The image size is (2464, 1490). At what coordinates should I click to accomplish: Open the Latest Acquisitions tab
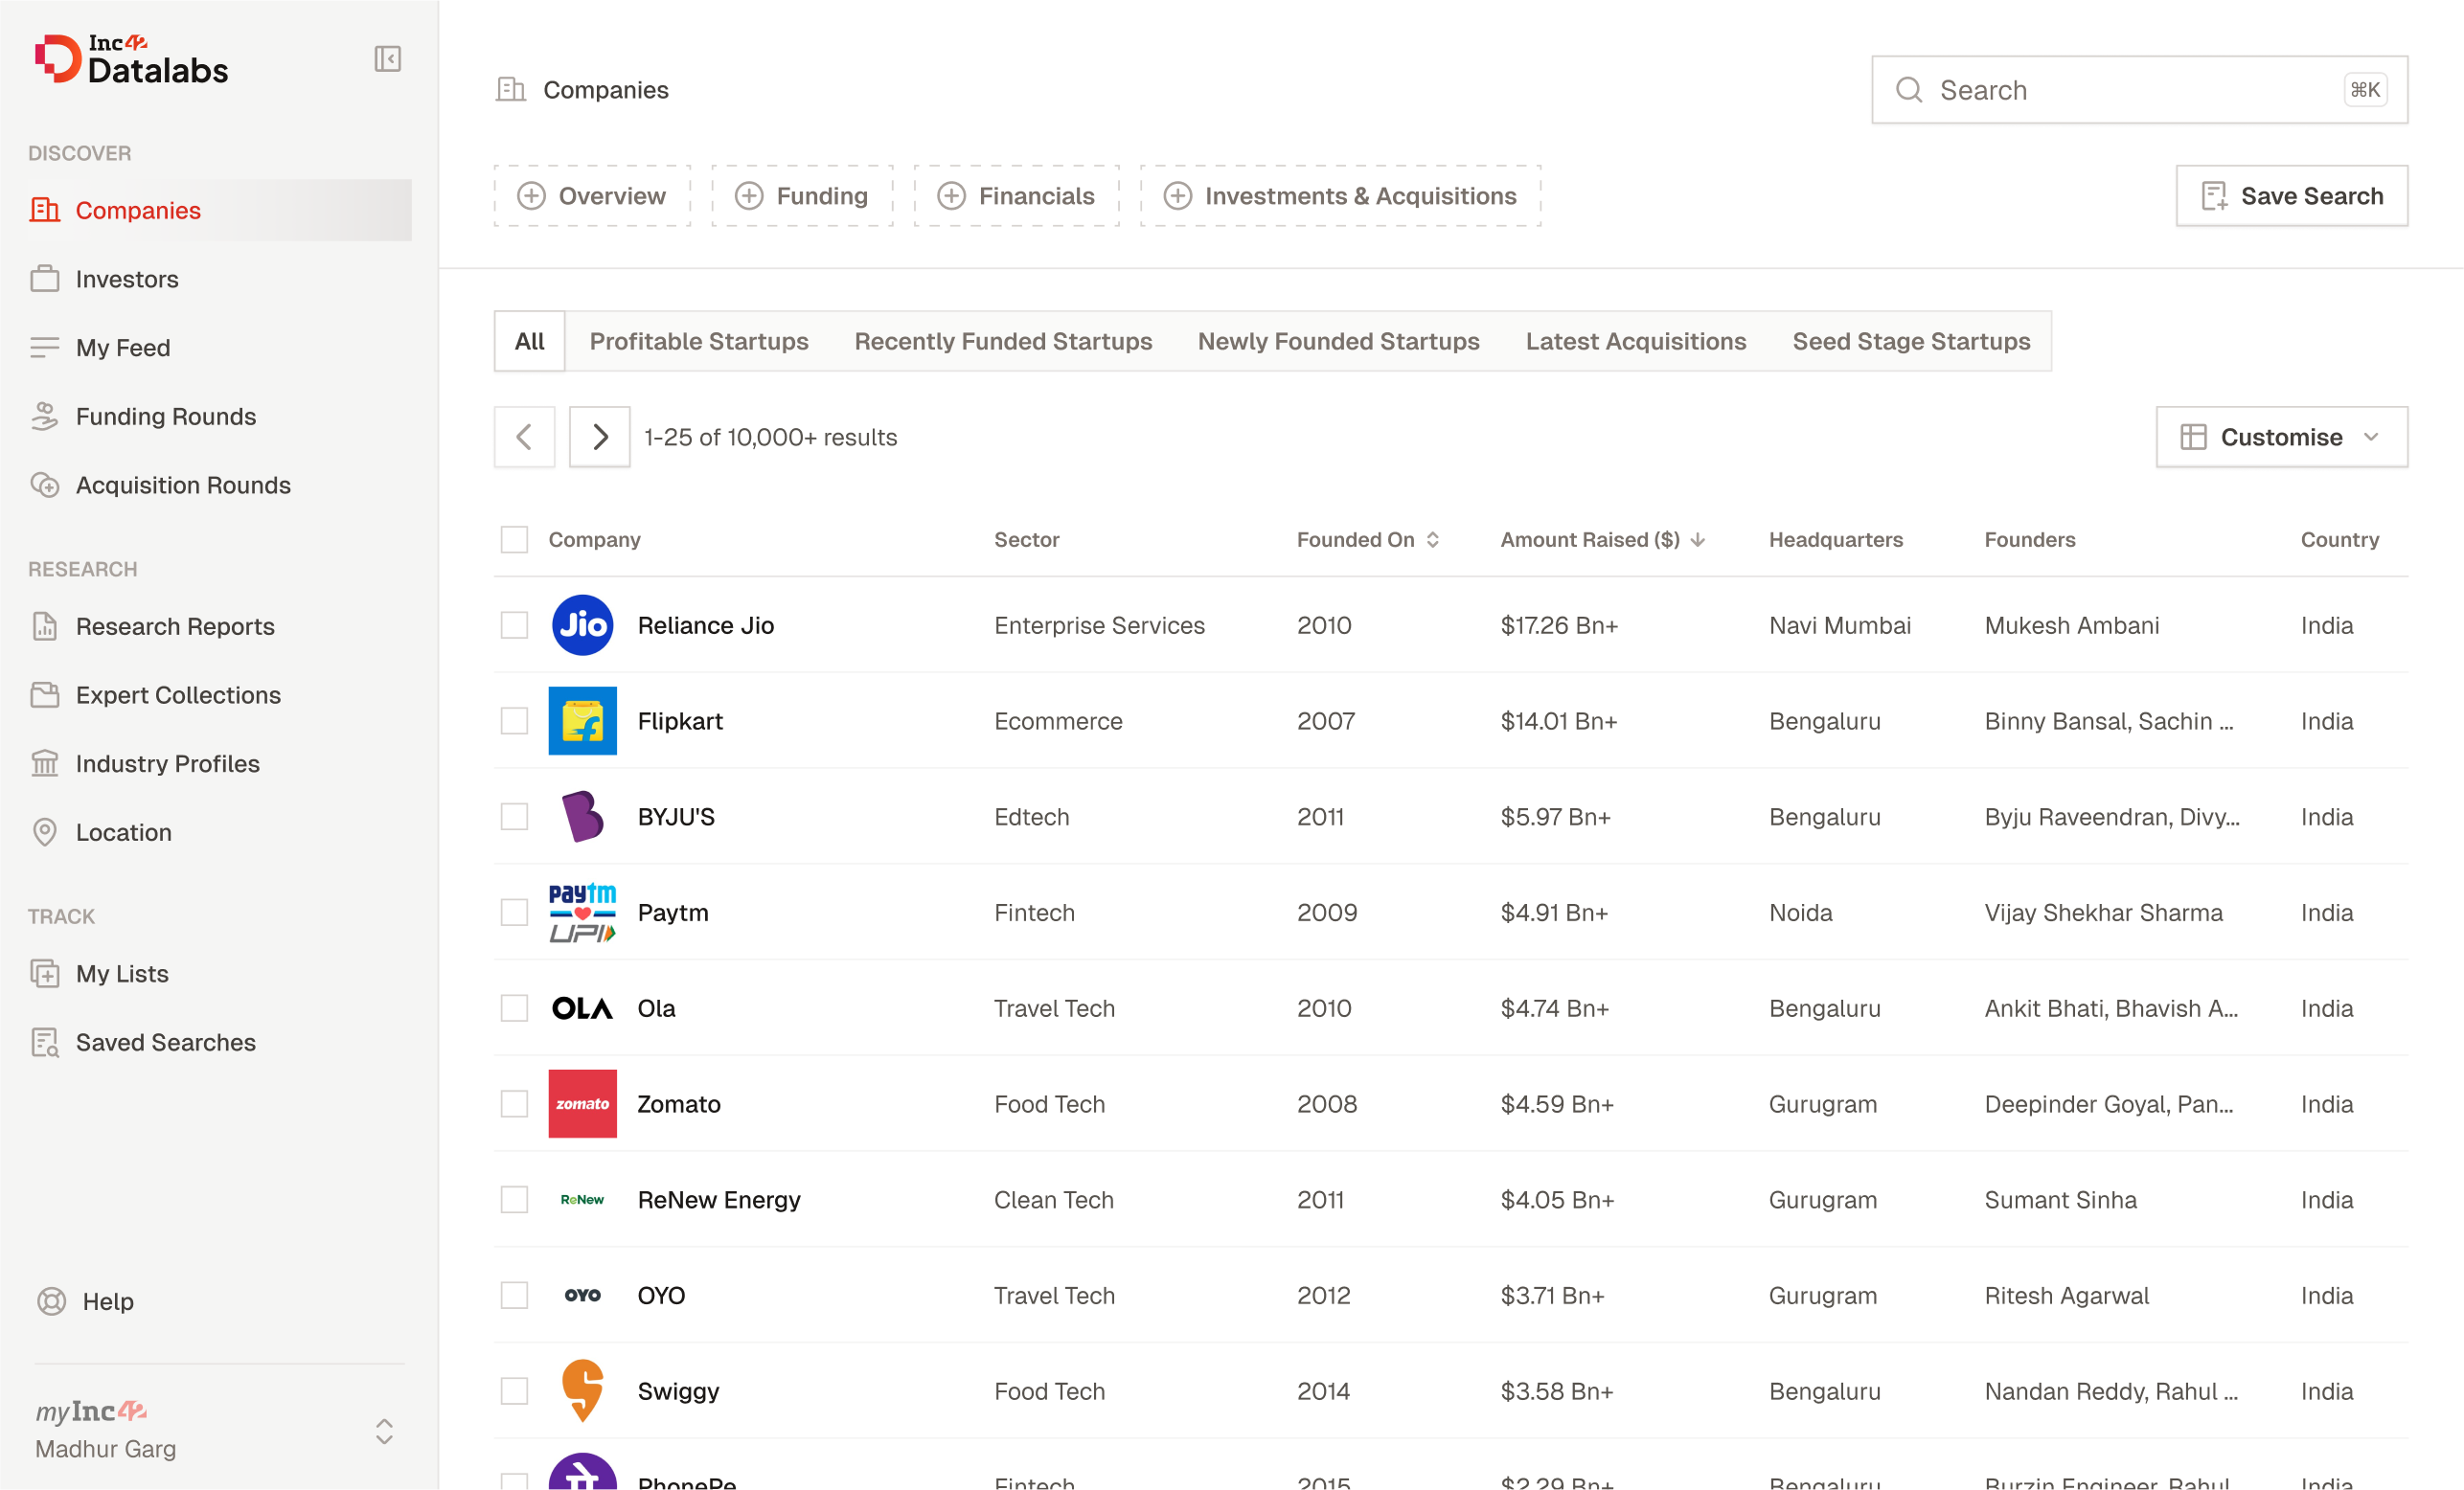1635,342
